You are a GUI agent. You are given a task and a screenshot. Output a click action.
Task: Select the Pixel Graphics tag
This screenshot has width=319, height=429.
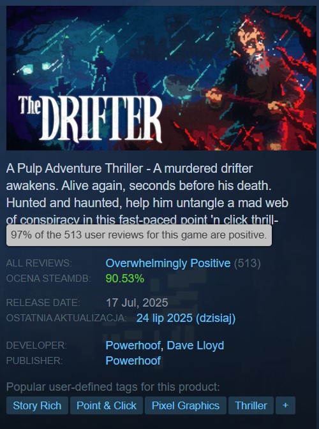(x=186, y=405)
